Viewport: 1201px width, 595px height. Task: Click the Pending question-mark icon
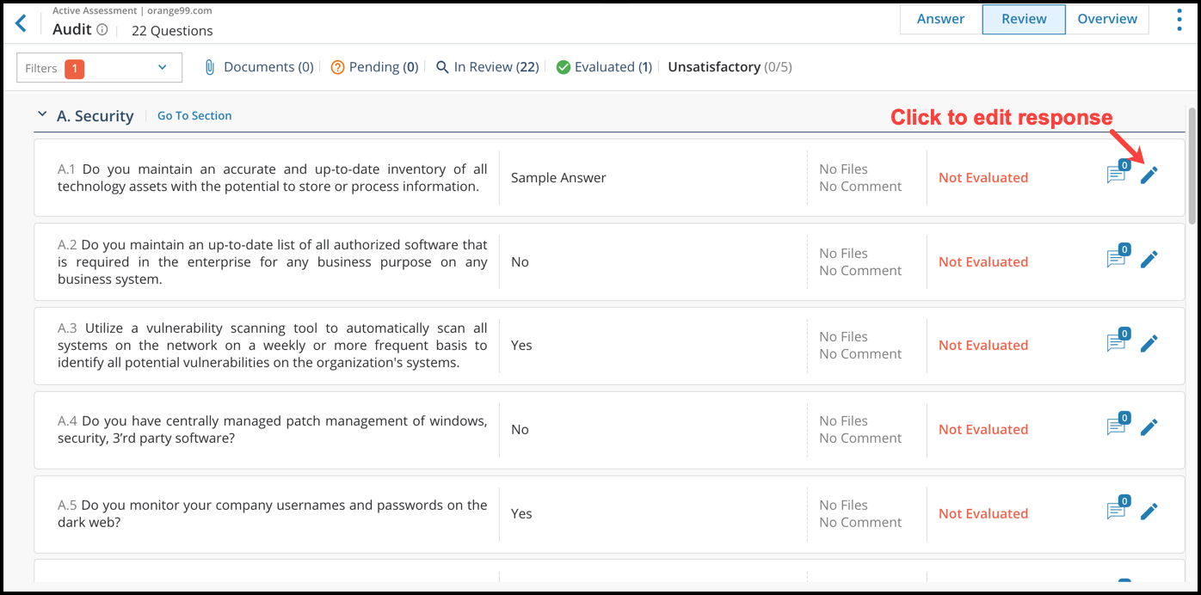(337, 67)
